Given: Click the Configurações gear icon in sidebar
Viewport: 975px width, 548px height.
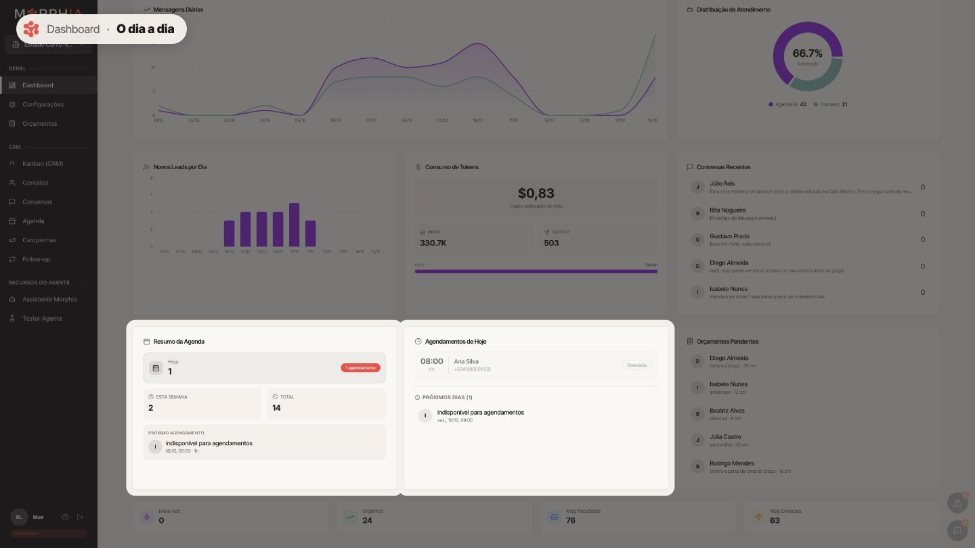Looking at the screenshot, I should pos(12,104).
